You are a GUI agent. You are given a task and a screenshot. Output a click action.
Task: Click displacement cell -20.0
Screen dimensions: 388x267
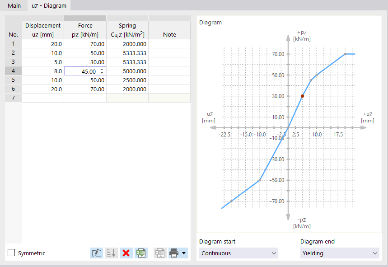43,44
